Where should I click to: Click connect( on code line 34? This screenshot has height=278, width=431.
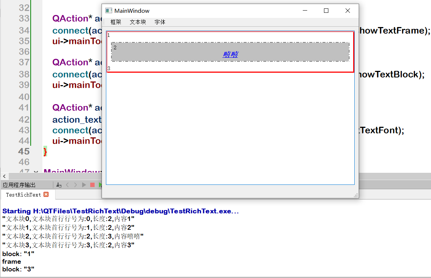pyautogui.click(x=72, y=31)
